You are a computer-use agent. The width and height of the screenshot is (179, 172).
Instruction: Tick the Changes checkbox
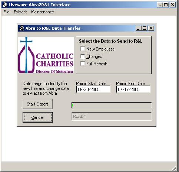coord(83,56)
